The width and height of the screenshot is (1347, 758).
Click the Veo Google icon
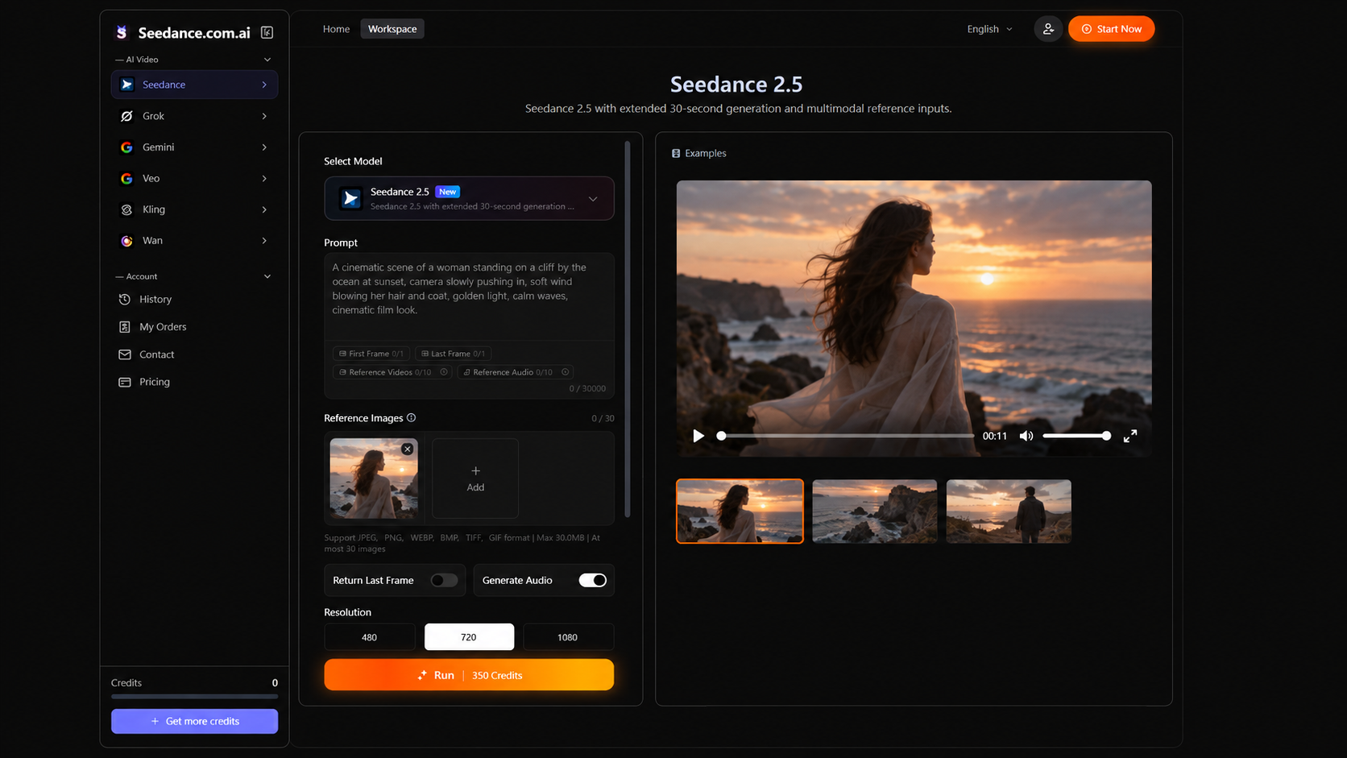[x=126, y=179]
